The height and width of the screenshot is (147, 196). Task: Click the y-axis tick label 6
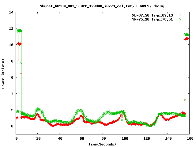pyautogui.click(x=12, y=77)
